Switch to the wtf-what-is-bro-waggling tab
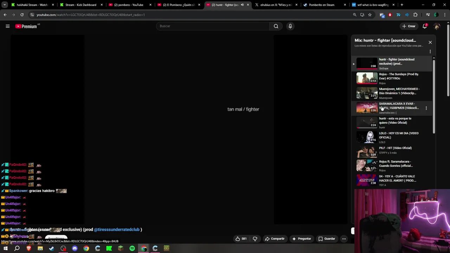The image size is (450, 253). (373, 5)
